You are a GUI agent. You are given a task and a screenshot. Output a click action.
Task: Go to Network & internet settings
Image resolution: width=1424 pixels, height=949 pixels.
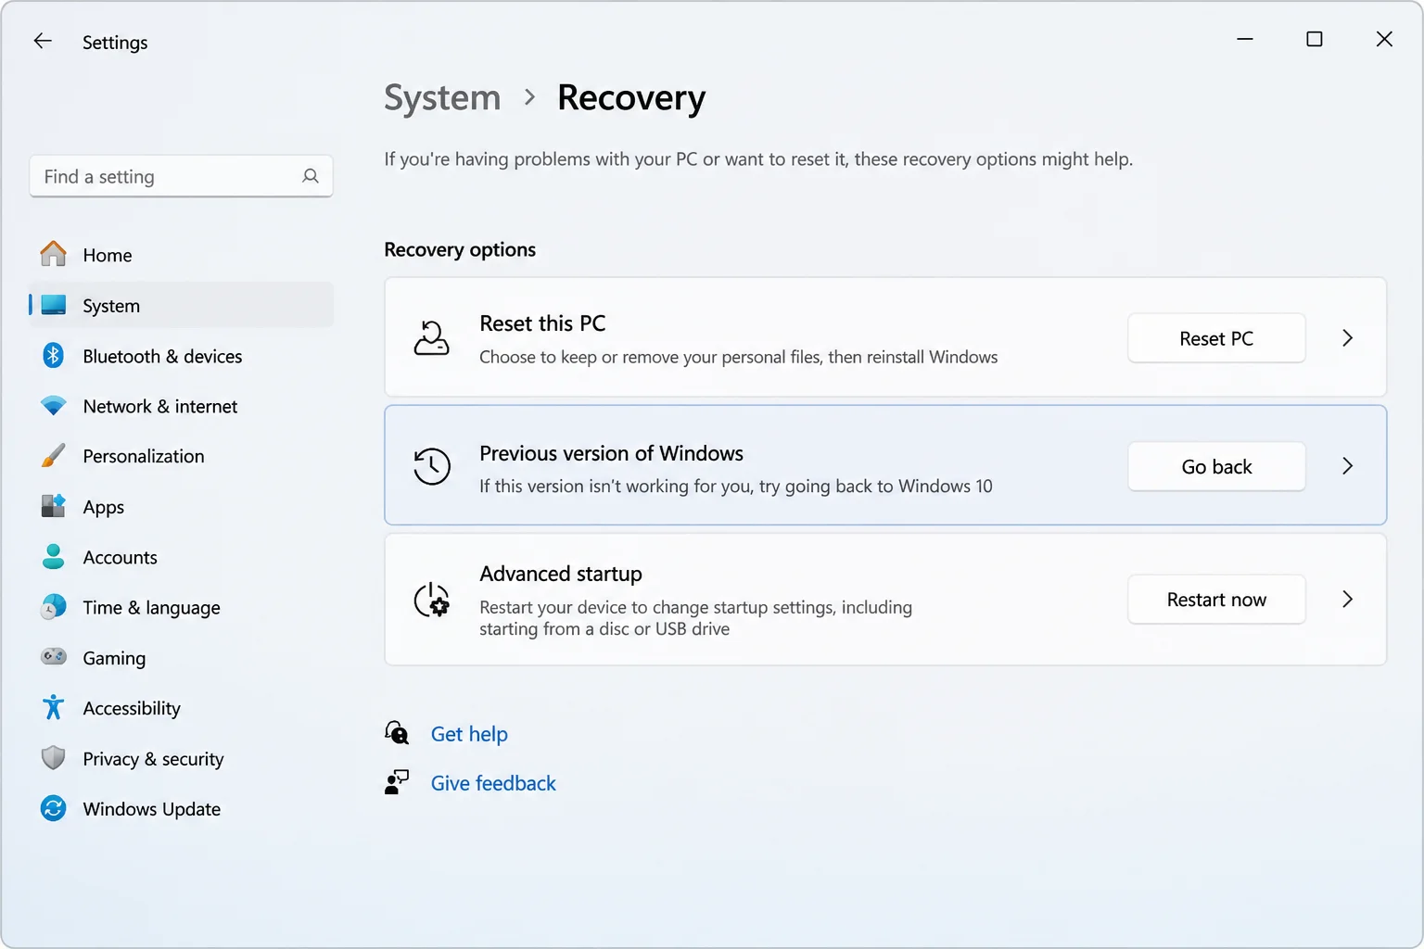[182, 406]
